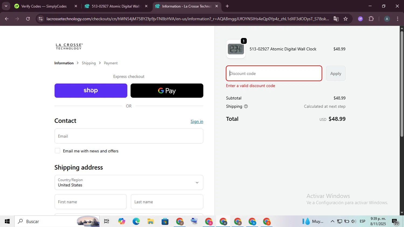Viewport: 404px width, 227px height.
Task: Open site information icon in address bar
Action: coord(41,19)
